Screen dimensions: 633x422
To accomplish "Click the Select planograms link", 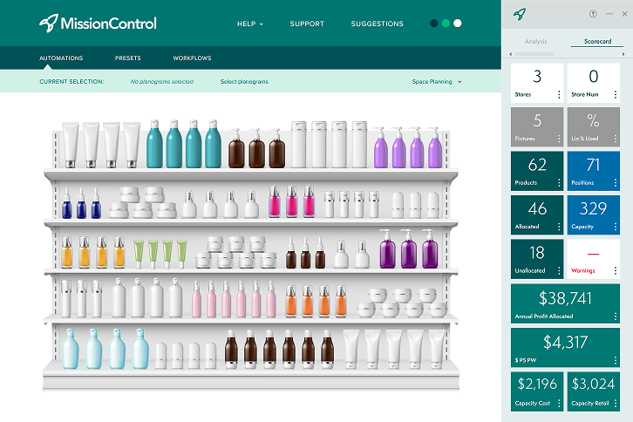I will click(244, 82).
